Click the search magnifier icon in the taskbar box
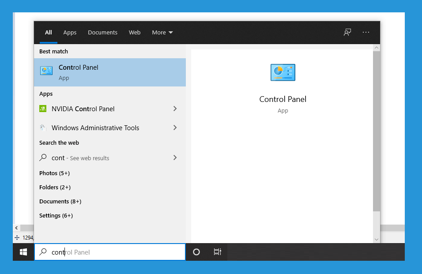 pos(43,251)
